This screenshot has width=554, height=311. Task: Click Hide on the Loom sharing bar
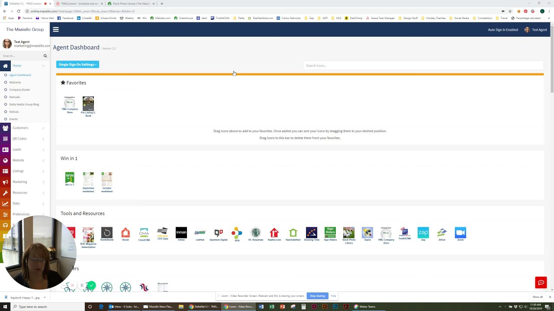tap(333, 296)
